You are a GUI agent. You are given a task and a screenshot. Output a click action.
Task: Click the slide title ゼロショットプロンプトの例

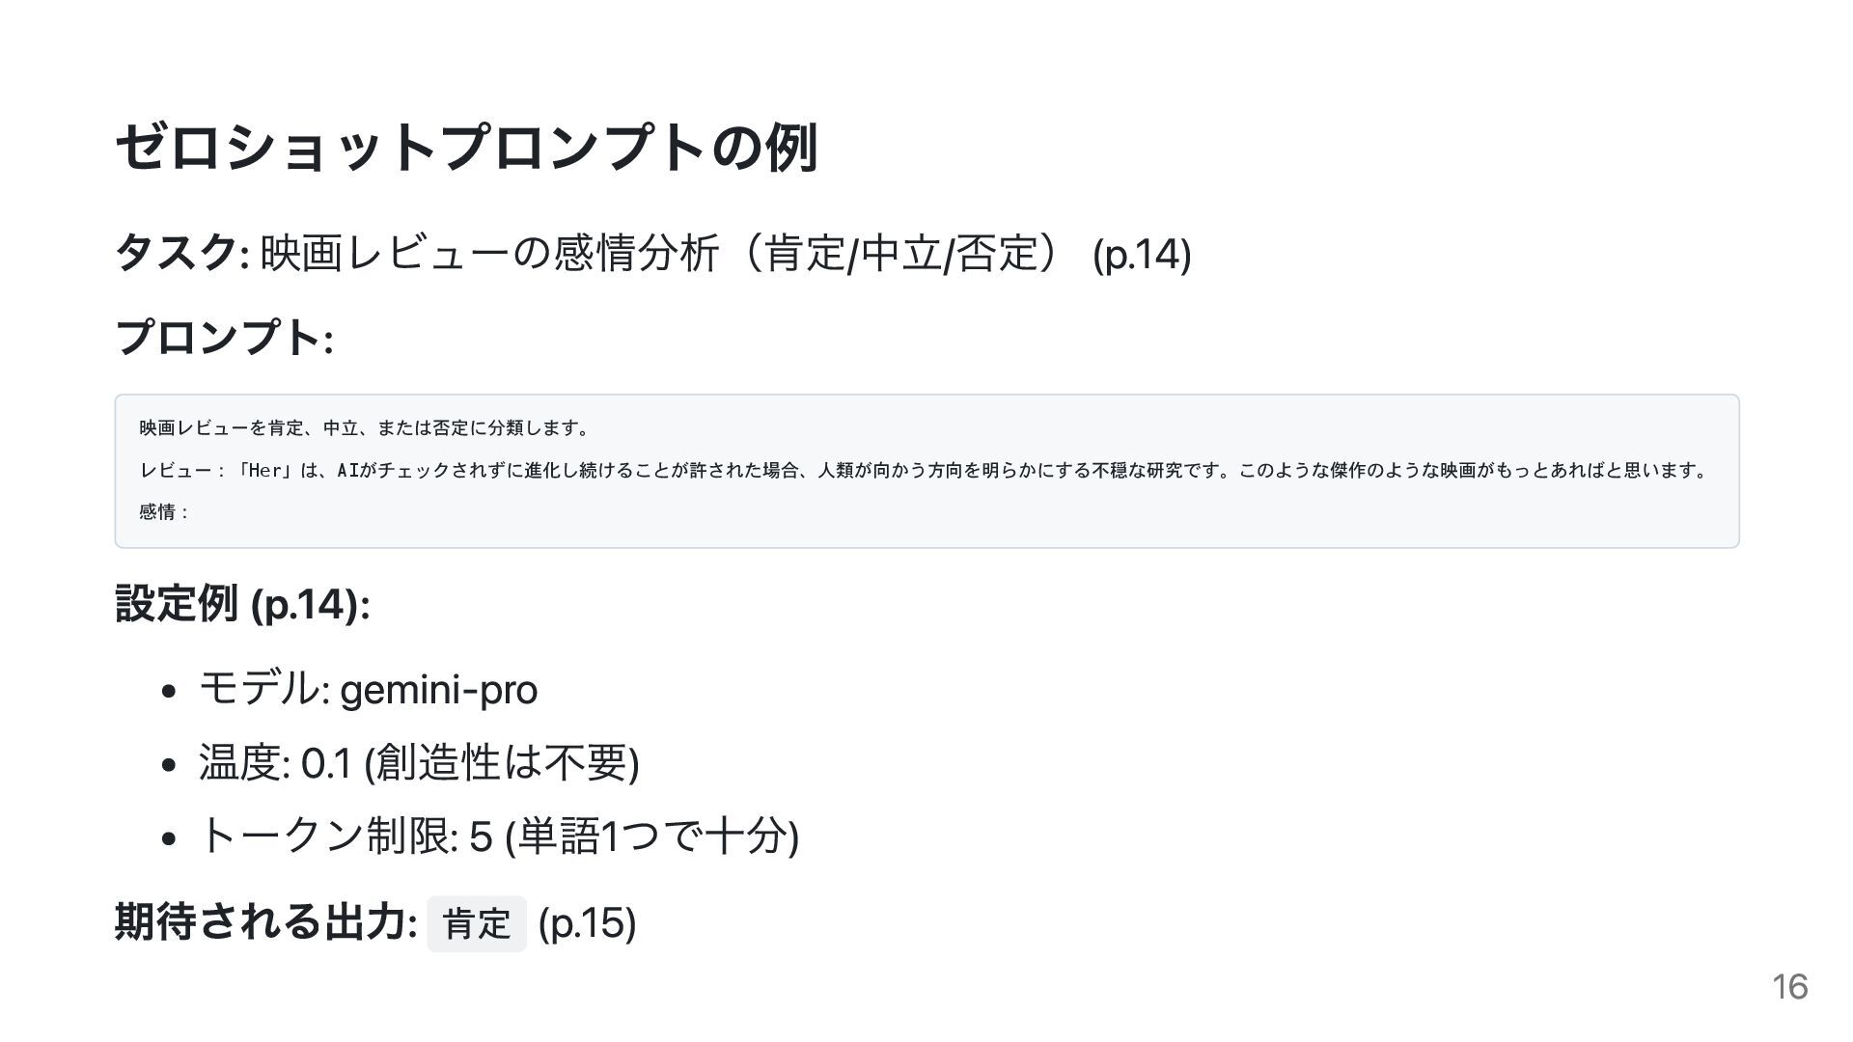[x=466, y=148]
